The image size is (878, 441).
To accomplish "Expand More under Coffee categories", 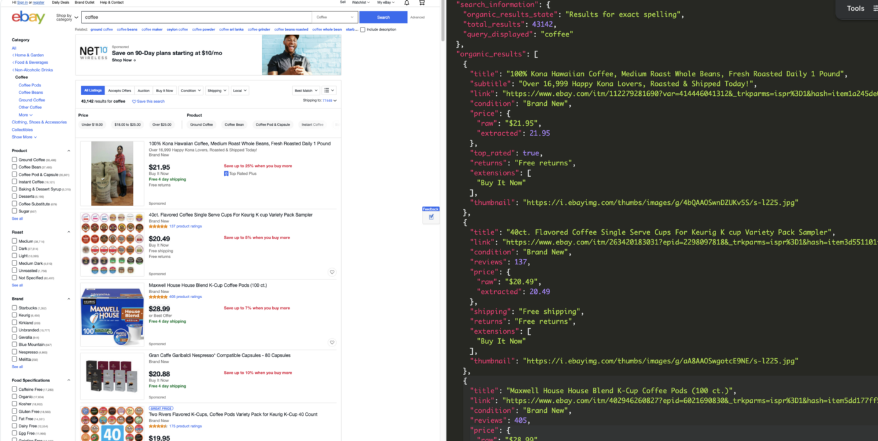I will 25,115.
